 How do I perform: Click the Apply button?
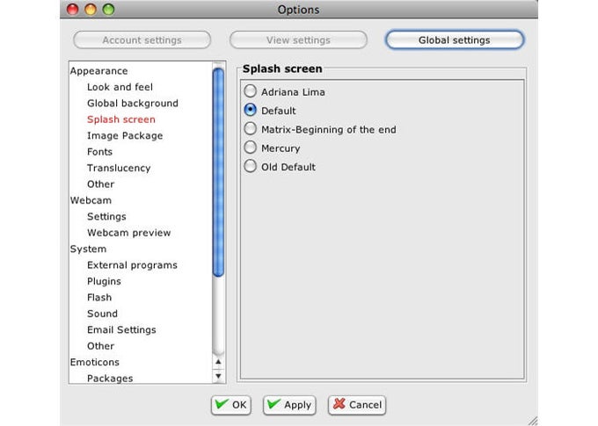click(289, 405)
